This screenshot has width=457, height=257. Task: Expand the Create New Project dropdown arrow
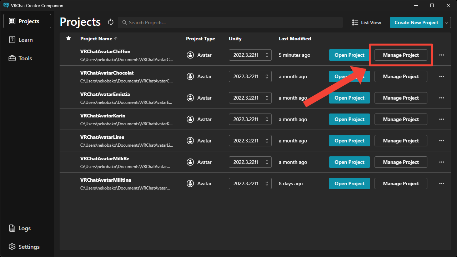pyautogui.click(x=447, y=22)
